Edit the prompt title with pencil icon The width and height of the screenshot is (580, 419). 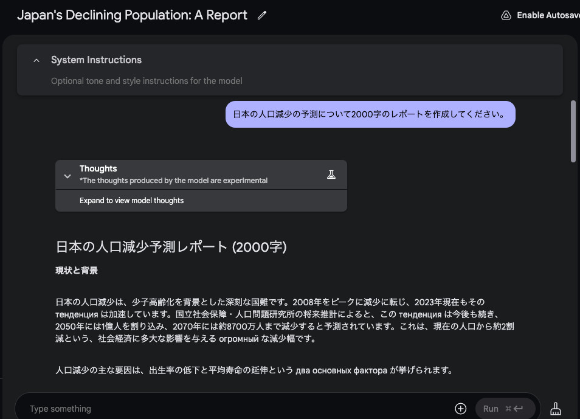pyautogui.click(x=262, y=15)
